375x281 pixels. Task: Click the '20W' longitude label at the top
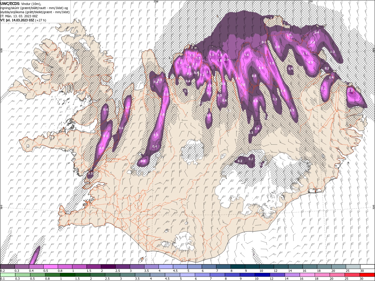click(x=156, y=1)
